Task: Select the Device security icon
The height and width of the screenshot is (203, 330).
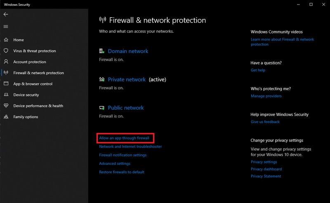Action: [x=6, y=95]
